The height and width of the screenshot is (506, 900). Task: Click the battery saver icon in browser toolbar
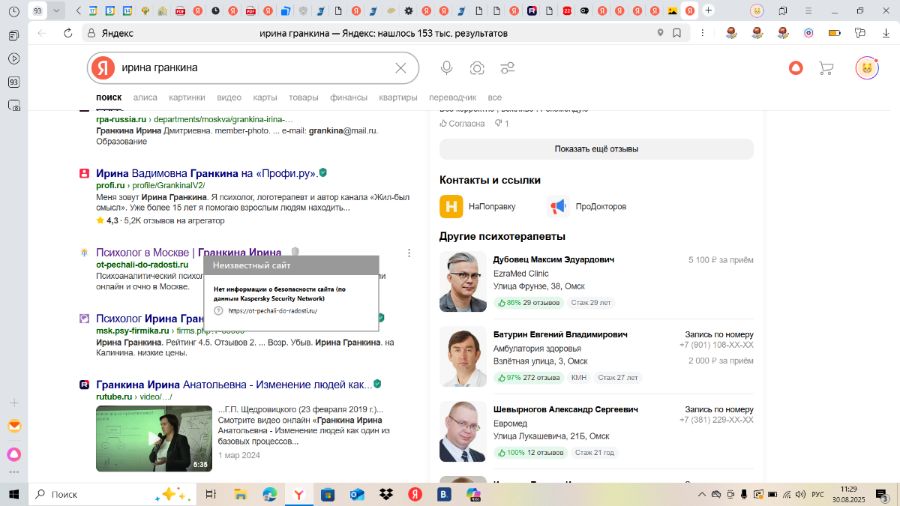click(834, 33)
